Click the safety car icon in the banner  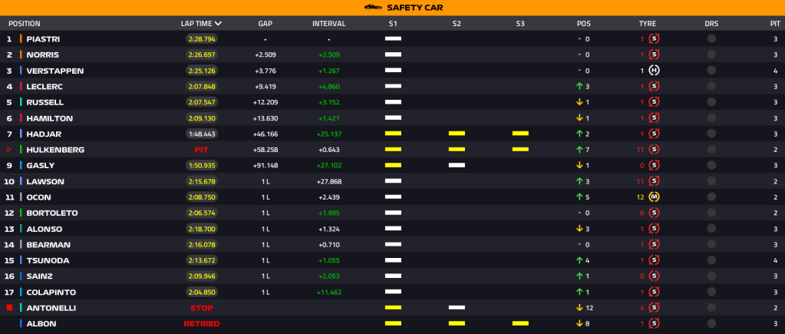(372, 7)
